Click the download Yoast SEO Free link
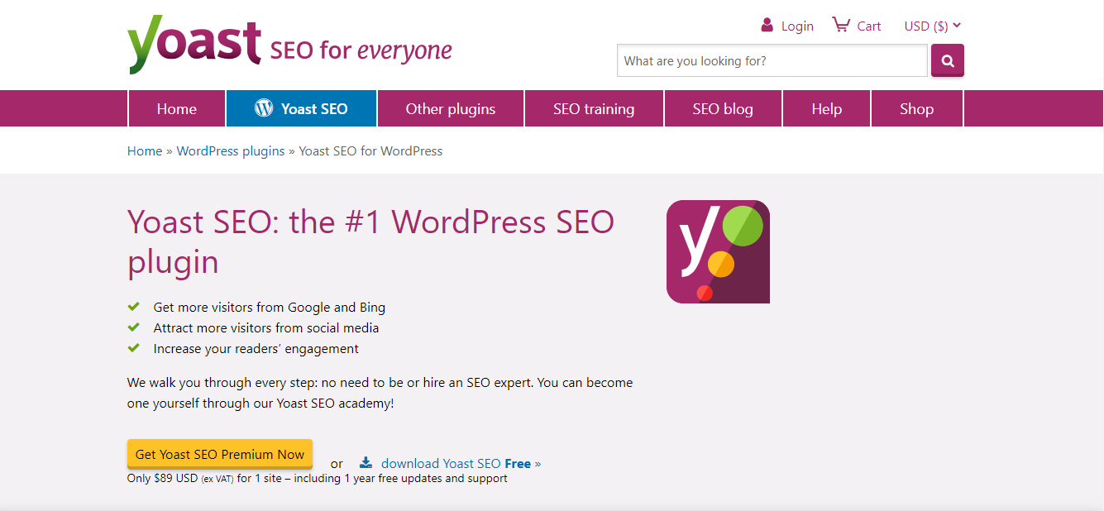This screenshot has height=511, width=1104. [x=461, y=463]
